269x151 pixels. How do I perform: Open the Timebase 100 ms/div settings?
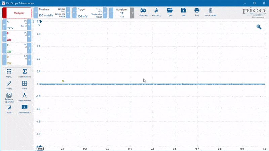coord(52,13)
